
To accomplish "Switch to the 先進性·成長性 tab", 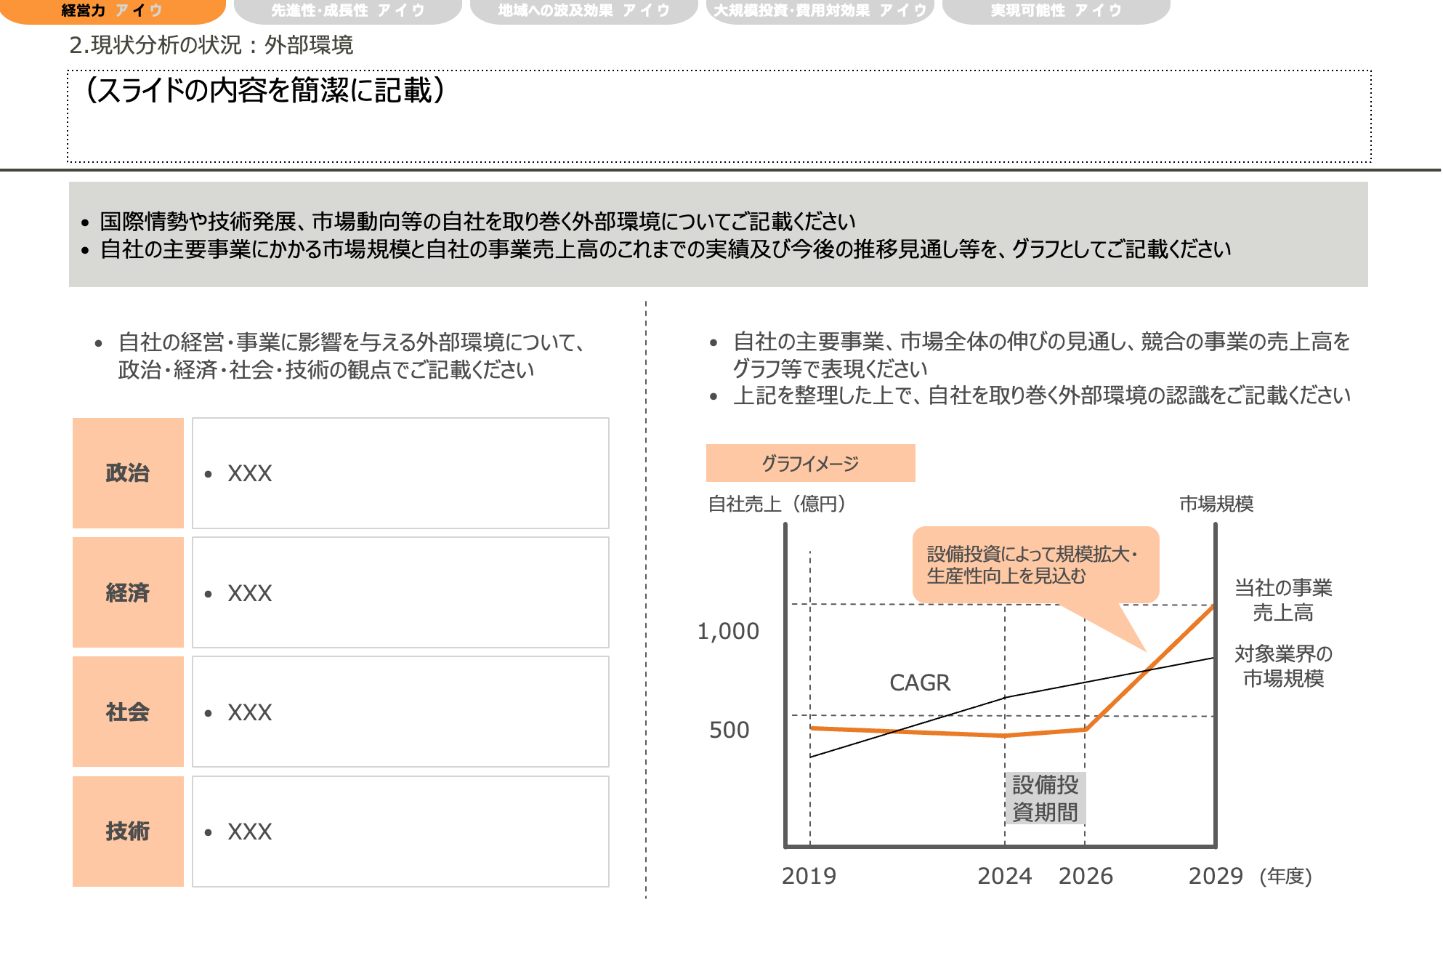I will click(x=347, y=11).
